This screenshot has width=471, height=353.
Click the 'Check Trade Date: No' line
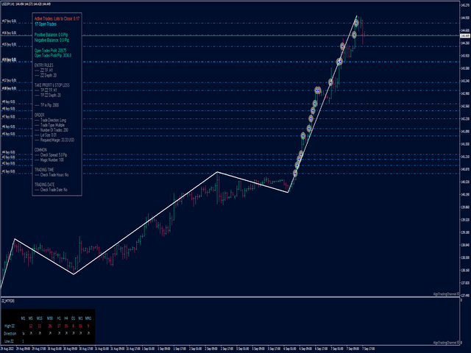pyautogui.click(x=51, y=190)
